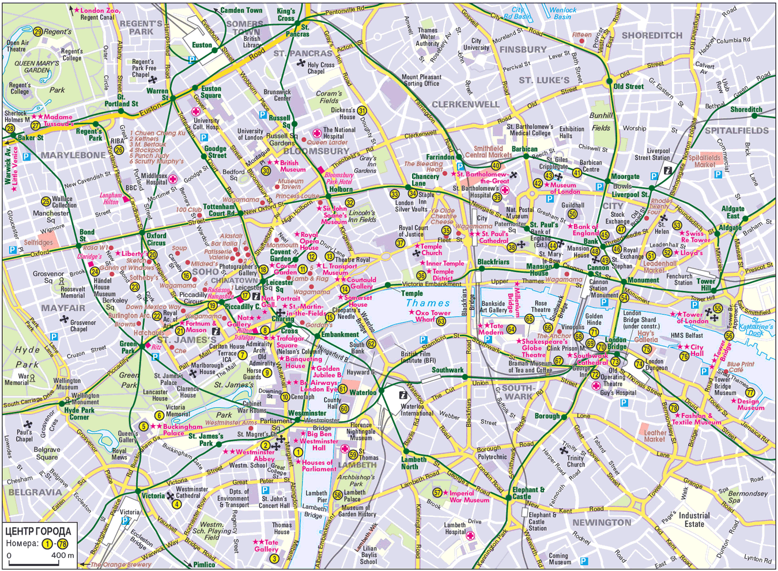Click the MARYLEBONE district label
Image resolution: width=778 pixels, height=571 pixels.
pos(73,156)
